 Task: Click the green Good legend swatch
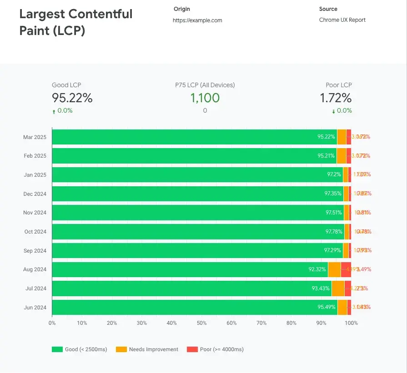click(x=57, y=349)
